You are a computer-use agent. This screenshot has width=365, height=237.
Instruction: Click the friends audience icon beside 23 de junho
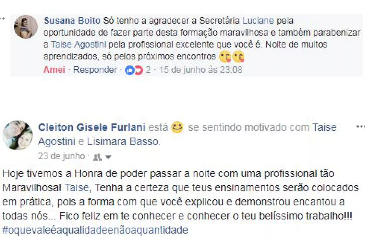pos(97,157)
